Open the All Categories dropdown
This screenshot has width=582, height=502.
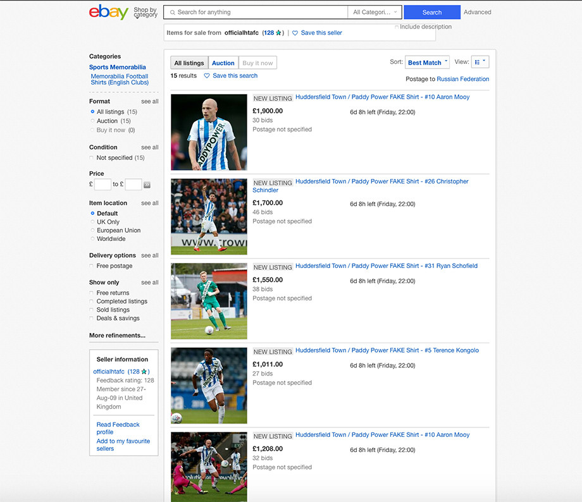click(x=375, y=12)
